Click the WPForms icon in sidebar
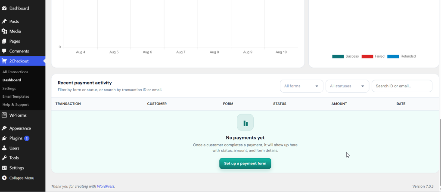 point(4,115)
